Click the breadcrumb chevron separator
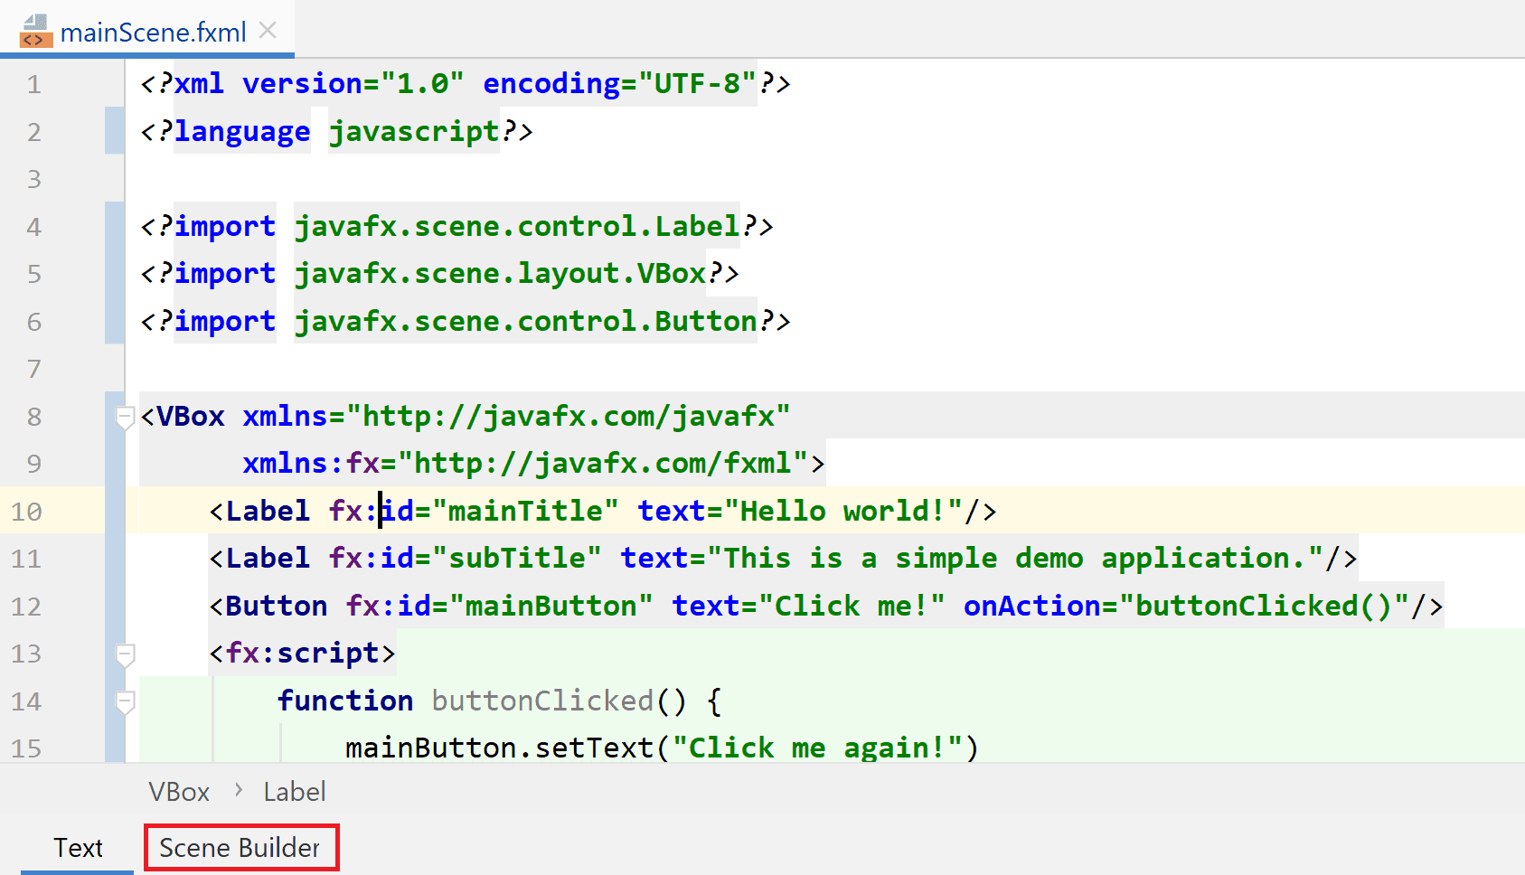This screenshot has width=1525, height=875. click(239, 790)
